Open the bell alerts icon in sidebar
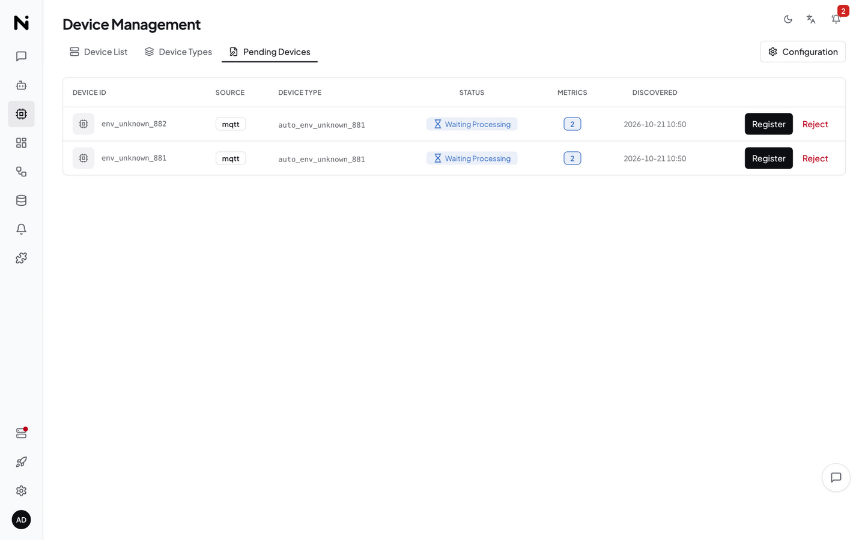The image size is (865, 540). (x=21, y=229)
